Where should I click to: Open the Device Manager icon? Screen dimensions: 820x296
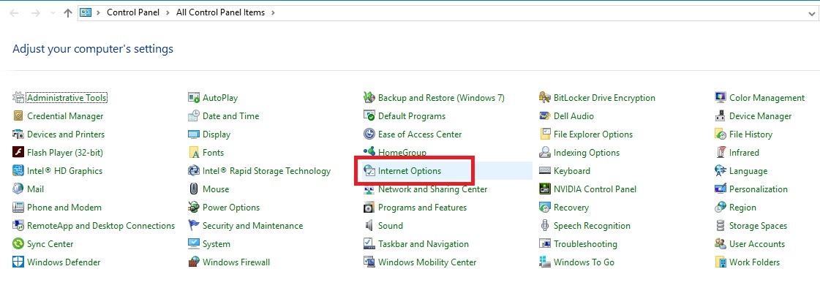click(x=721, y=116)
